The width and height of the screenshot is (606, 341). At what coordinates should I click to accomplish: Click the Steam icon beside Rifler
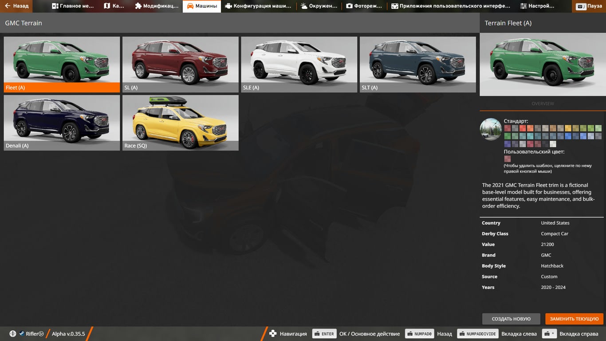pyautogui.click(x=21, y=334)
